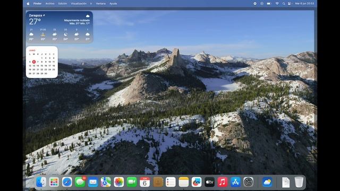This screenshot has height=191, width=340.
Task: Open the Ayuda menu
Action: coord(113,4)
